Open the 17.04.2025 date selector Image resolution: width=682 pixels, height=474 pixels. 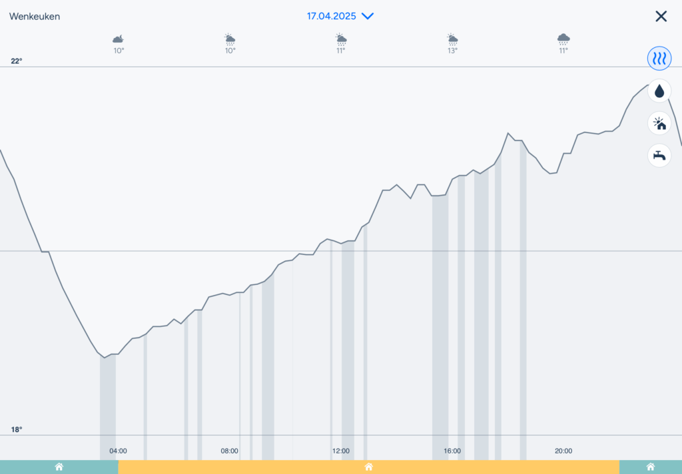click(332, 16)
